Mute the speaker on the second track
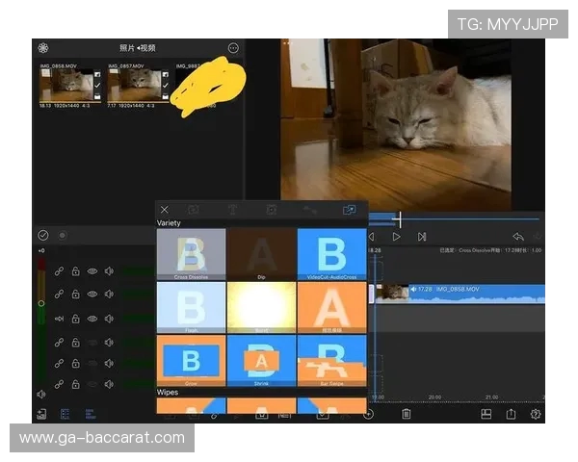The width and height of the screenshot is (578, 462). pyautogui.click(x=109, y=295)
